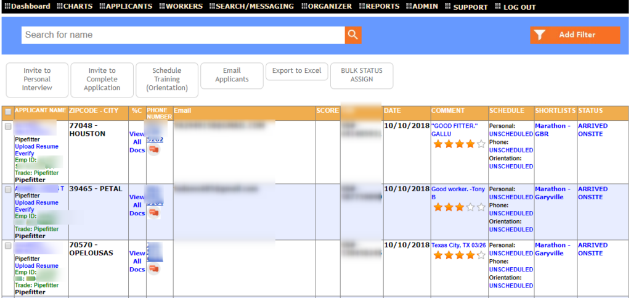Open the REPORTS menu
Image resolution: width=631 pixels, height=298 pixels.
pyautogui.click(x=380, y=6)
